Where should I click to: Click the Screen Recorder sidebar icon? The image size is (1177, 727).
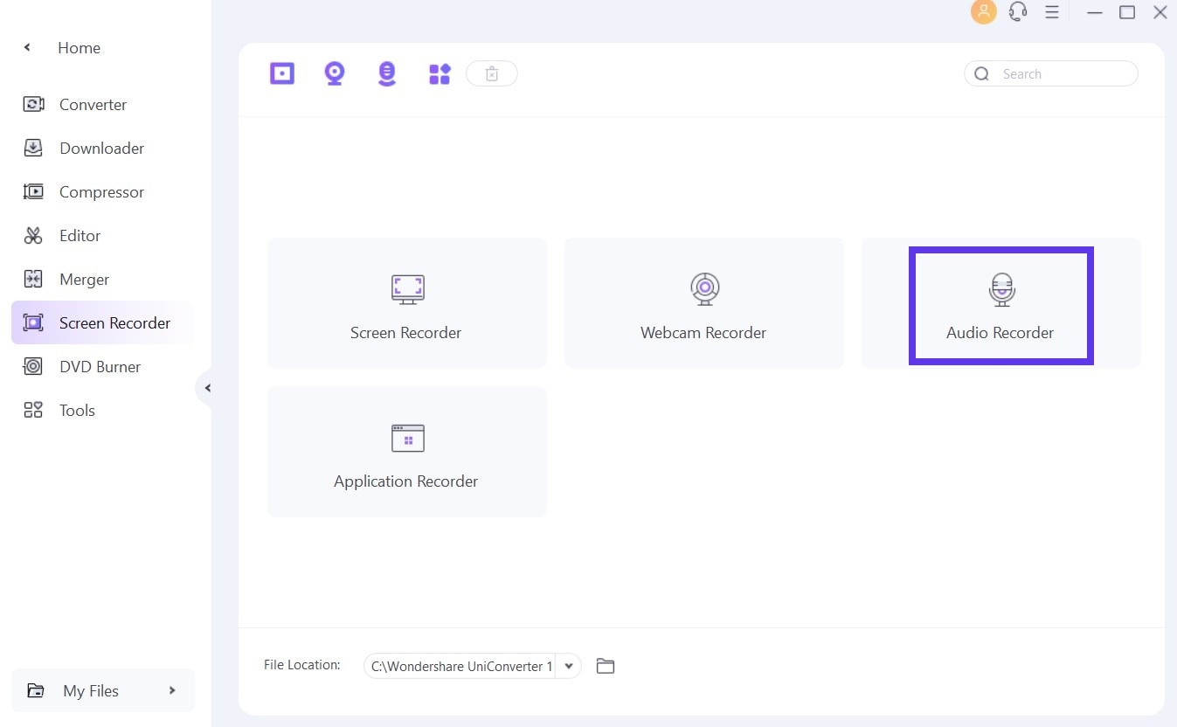pos(33,322)
